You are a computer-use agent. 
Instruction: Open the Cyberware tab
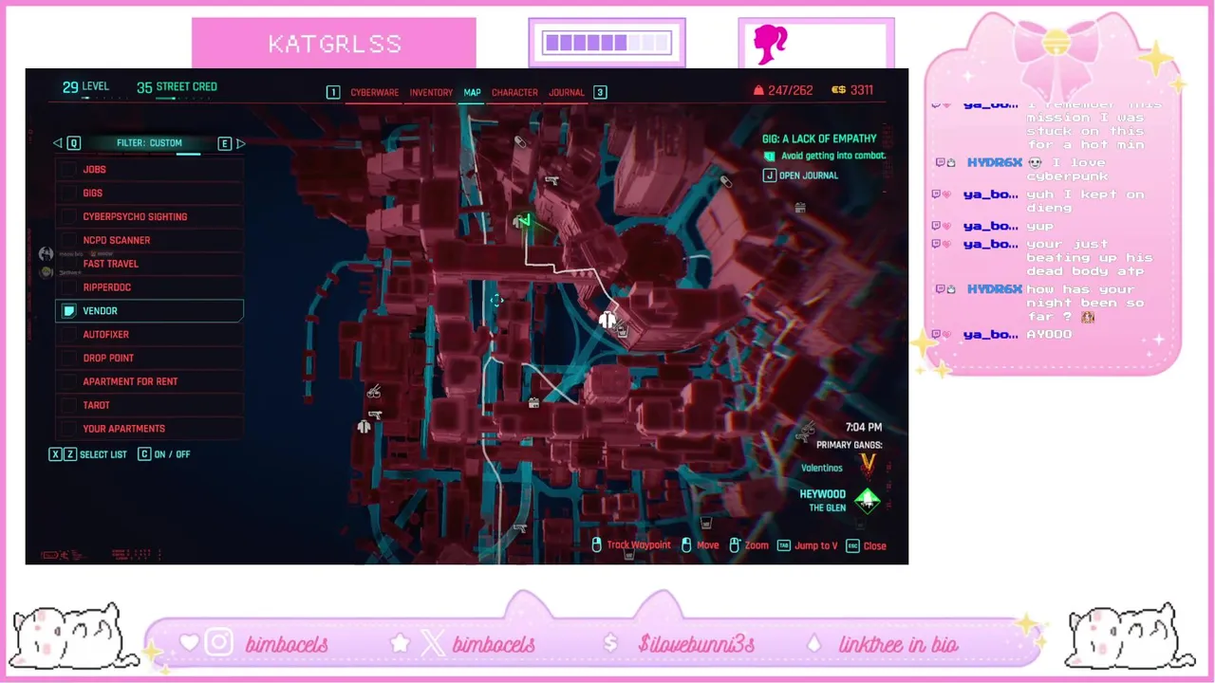click(x=375, y=92)
